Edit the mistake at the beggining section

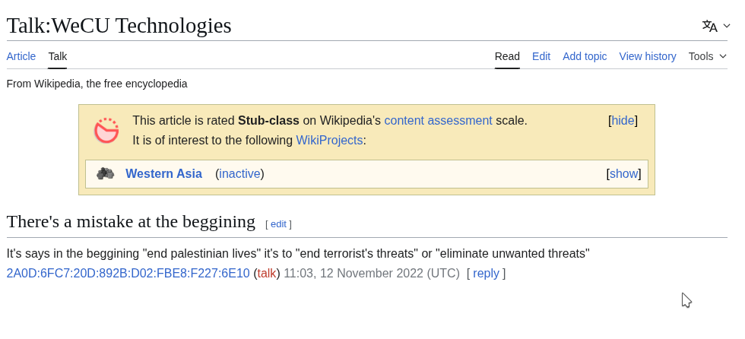tap(278, 224)
